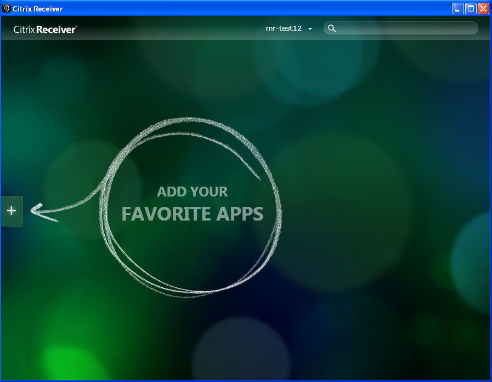Screen dimensions: 492x382
Task: Focus the search input field
Action: click(x=406, y=28)
